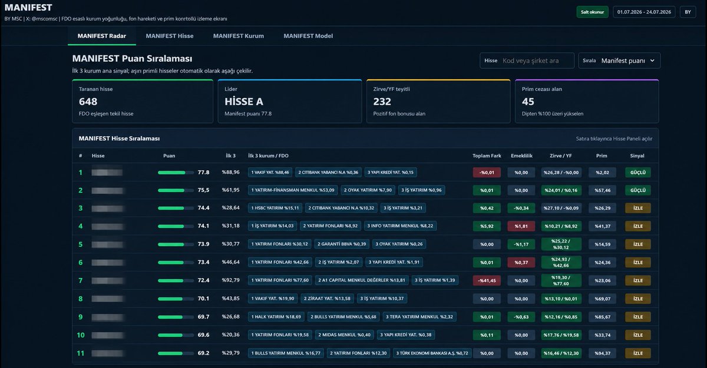Viewport: 707px width, 368px height.
Task: Open the Sırala Manifest puanı dropdown
Action: pos(619,61)
